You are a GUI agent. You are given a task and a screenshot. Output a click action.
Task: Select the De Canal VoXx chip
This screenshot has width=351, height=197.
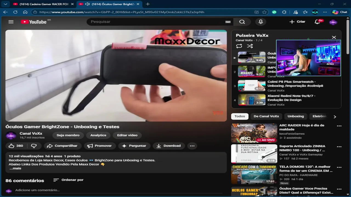pos(266,116)
